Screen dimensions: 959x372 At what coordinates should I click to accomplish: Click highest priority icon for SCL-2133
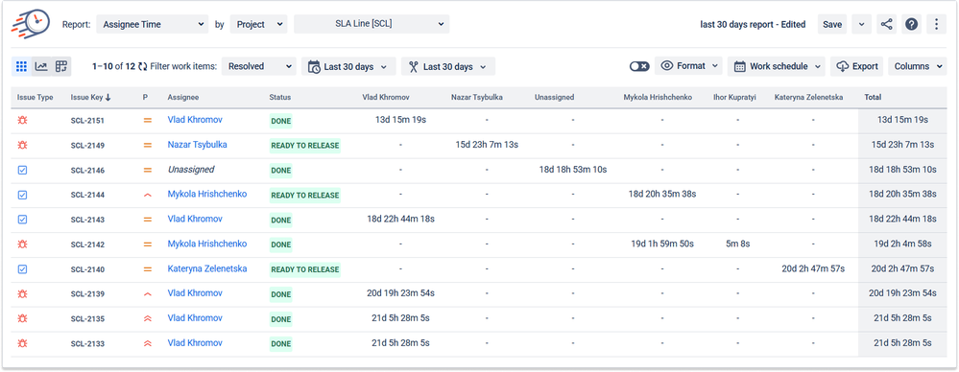[147, 343]
